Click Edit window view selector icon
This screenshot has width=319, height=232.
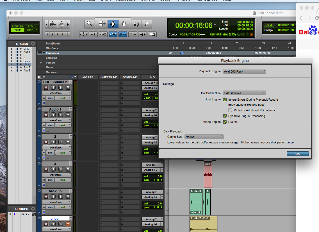point(41,77)
